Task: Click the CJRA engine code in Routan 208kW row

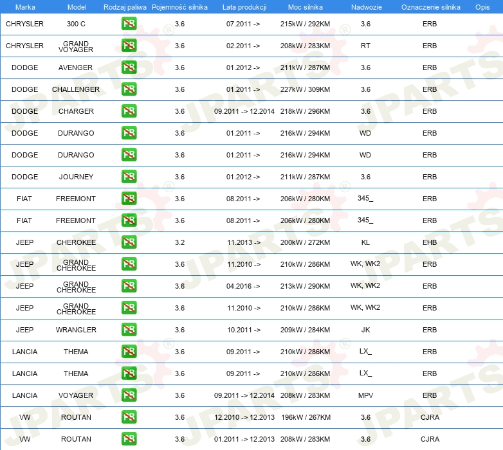Action: [430, 439]
